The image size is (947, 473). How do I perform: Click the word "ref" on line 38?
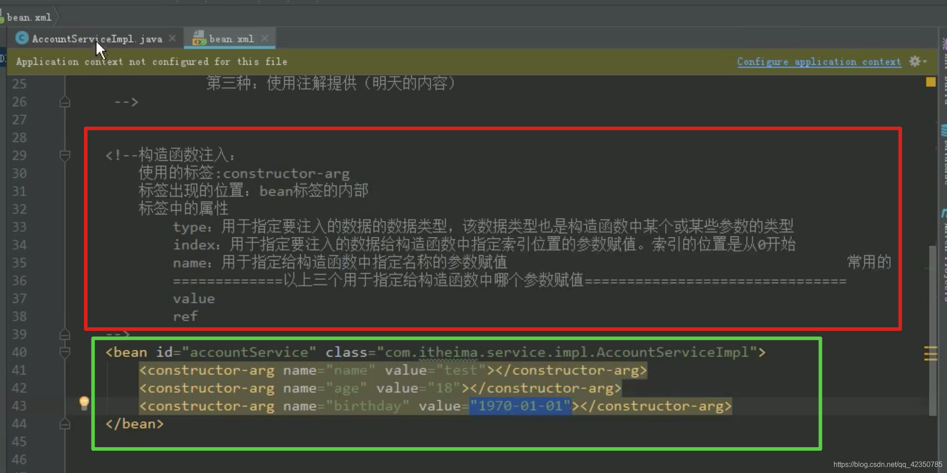185,316
